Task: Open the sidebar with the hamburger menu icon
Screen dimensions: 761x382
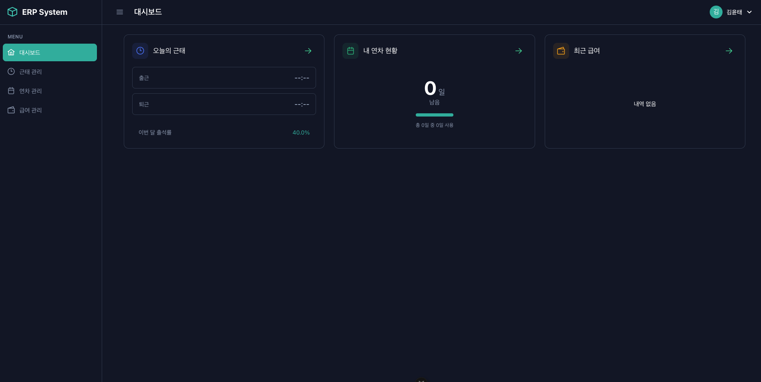Action: tap(119, 12)
